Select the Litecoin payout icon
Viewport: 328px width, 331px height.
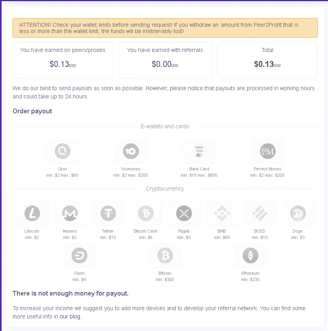pyautogui.click(x=32, y=213)
